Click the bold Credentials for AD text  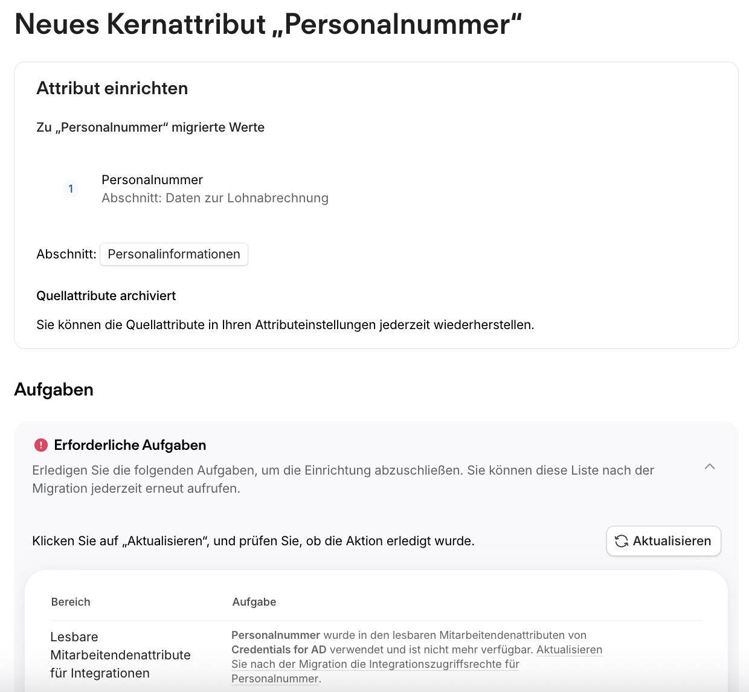click(x=279, y=650)
